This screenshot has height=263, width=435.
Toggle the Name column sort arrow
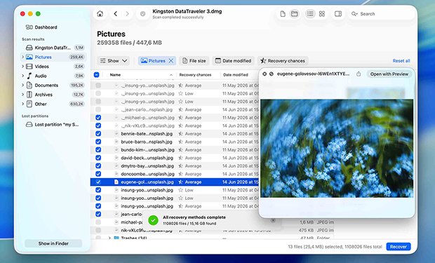click(x=171, y=75)
